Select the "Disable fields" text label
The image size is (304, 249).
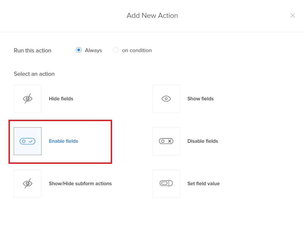[x=203, y=141]
